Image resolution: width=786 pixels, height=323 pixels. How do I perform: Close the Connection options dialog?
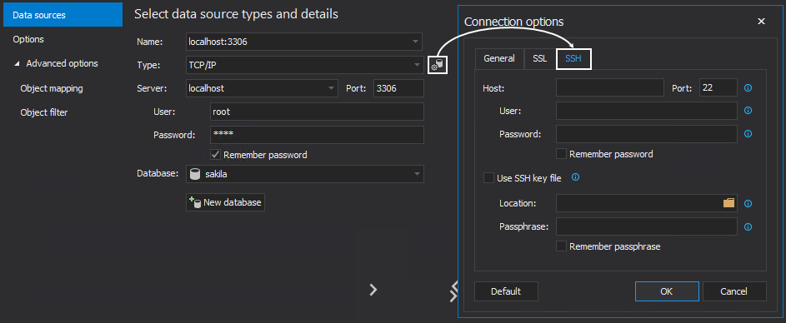(761, 21)
